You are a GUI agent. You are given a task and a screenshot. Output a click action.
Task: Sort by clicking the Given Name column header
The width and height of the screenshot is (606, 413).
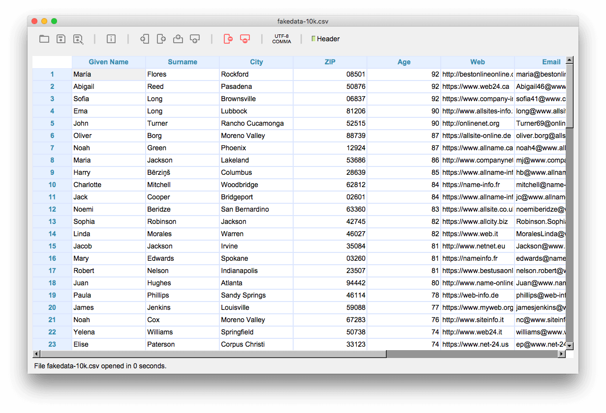point(108,62)
